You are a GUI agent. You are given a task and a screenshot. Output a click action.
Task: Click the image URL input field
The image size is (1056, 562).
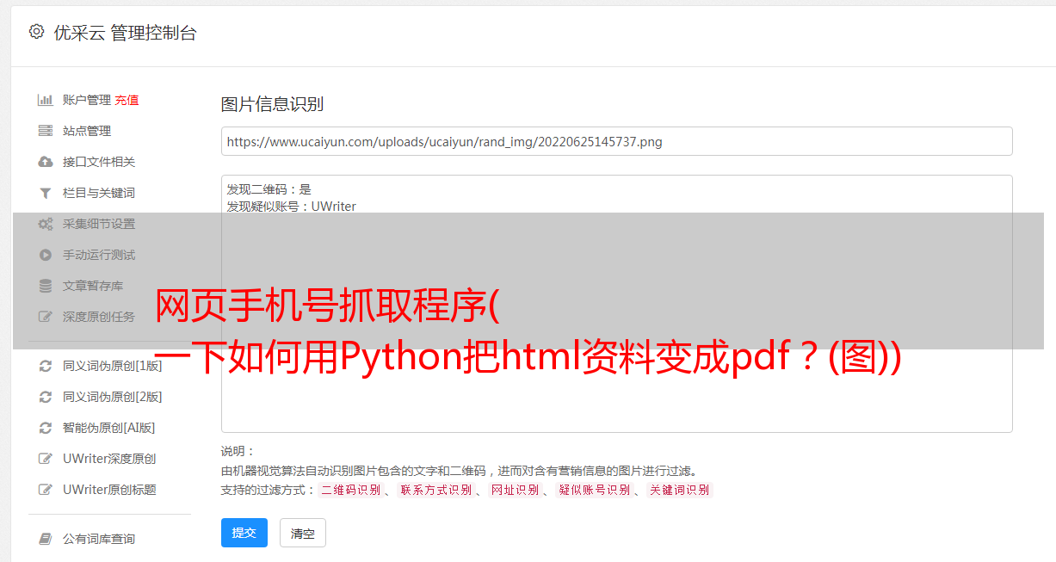pos(616,141)
